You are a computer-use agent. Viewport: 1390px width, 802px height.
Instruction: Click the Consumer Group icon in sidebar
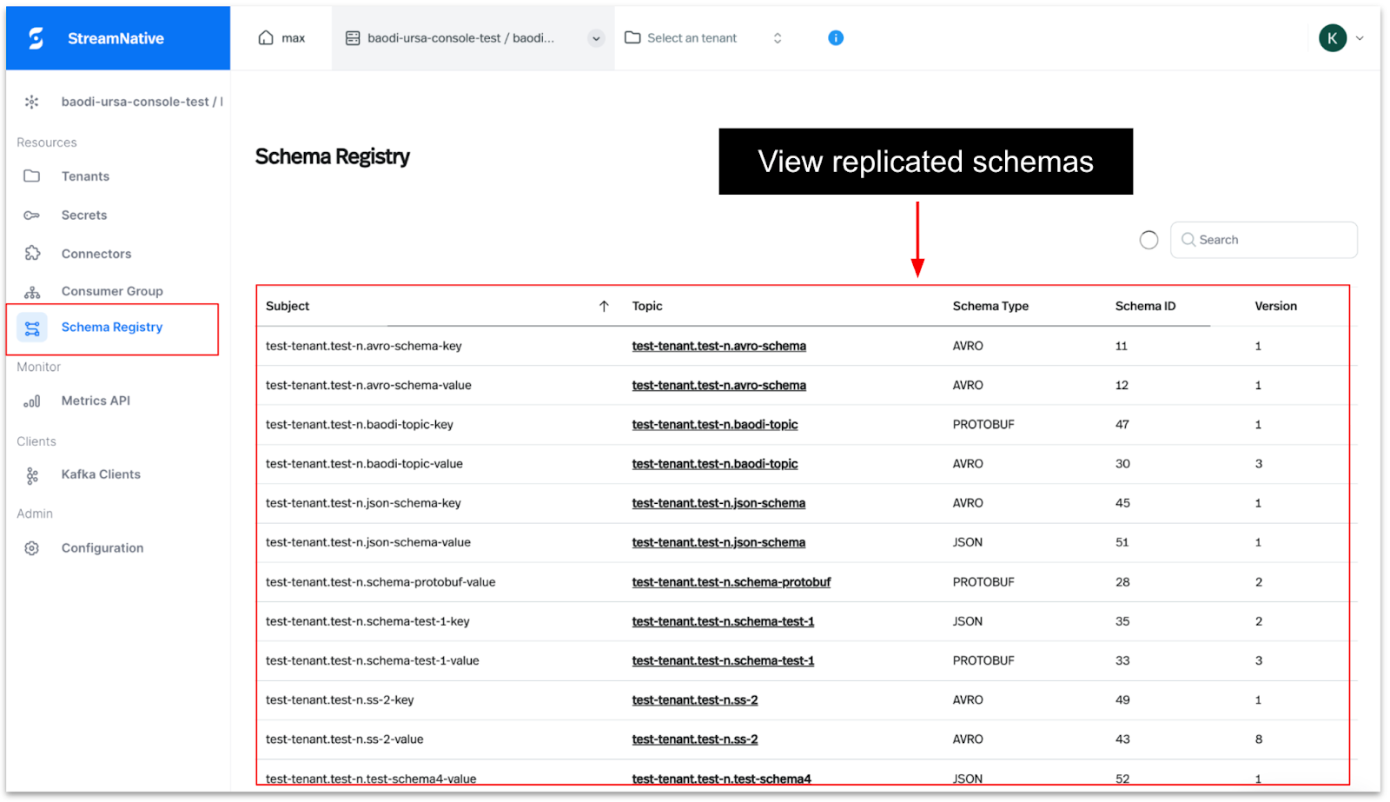point(32,292)
